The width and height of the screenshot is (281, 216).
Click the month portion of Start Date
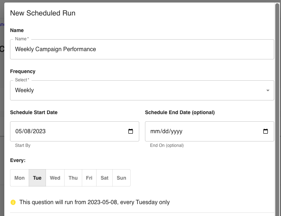click(18, 131)
